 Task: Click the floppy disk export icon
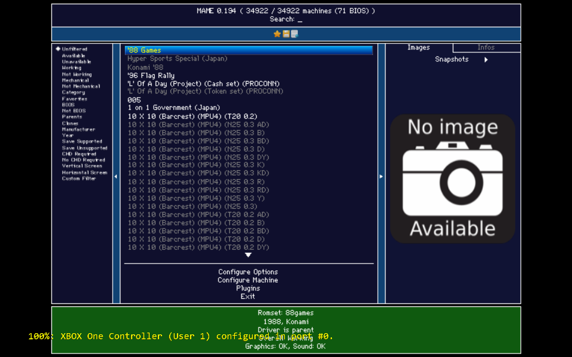click(286, 34)
